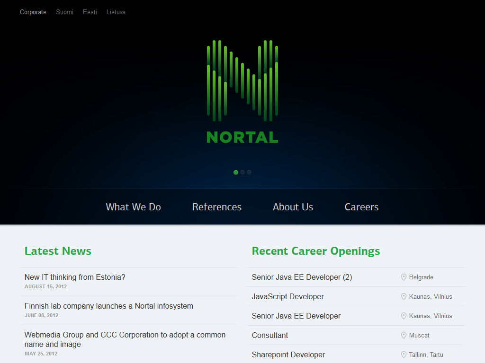This screenshot has width=485, height=363.
Task: Switch to the Eesti site
Action: [90, 12]
